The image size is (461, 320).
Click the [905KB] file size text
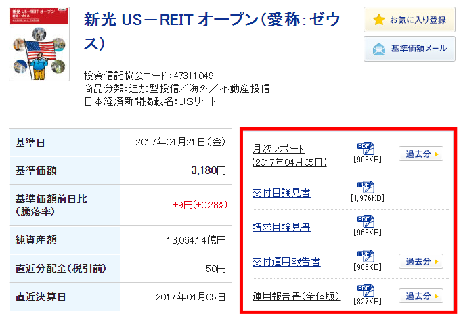[367, 267]
